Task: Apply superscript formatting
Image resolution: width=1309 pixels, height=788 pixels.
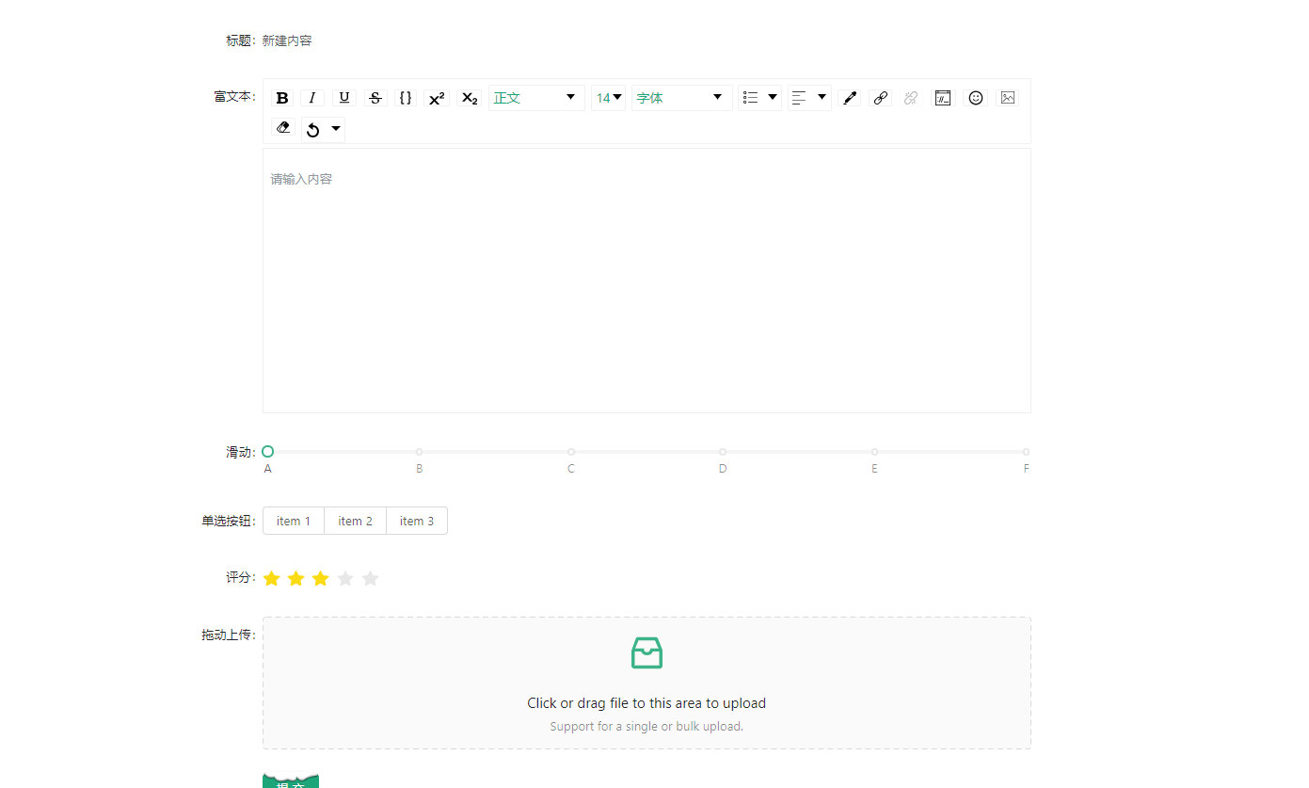Action: (437, 98)
